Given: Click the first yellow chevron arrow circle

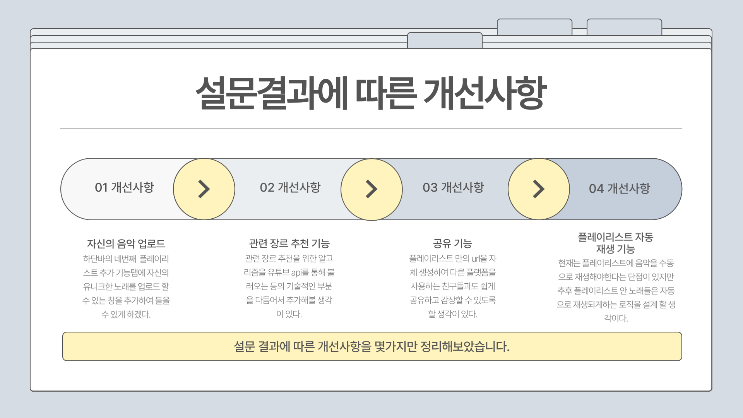Looking at the screenshot, I should pos(204,189).
